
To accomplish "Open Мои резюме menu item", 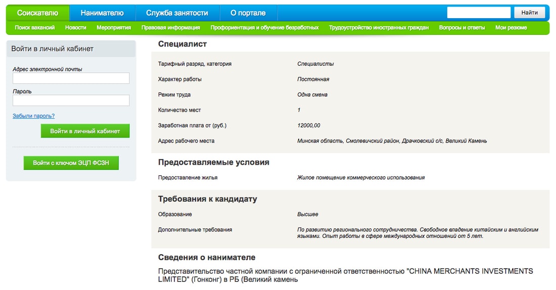I will 511,28.
